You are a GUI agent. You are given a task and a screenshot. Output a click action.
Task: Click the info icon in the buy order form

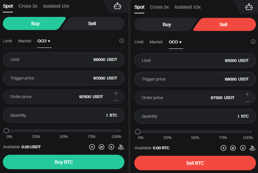tap(121, 41)
